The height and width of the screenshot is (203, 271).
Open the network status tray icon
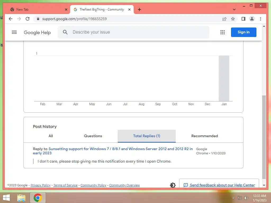tap(240, 198)
